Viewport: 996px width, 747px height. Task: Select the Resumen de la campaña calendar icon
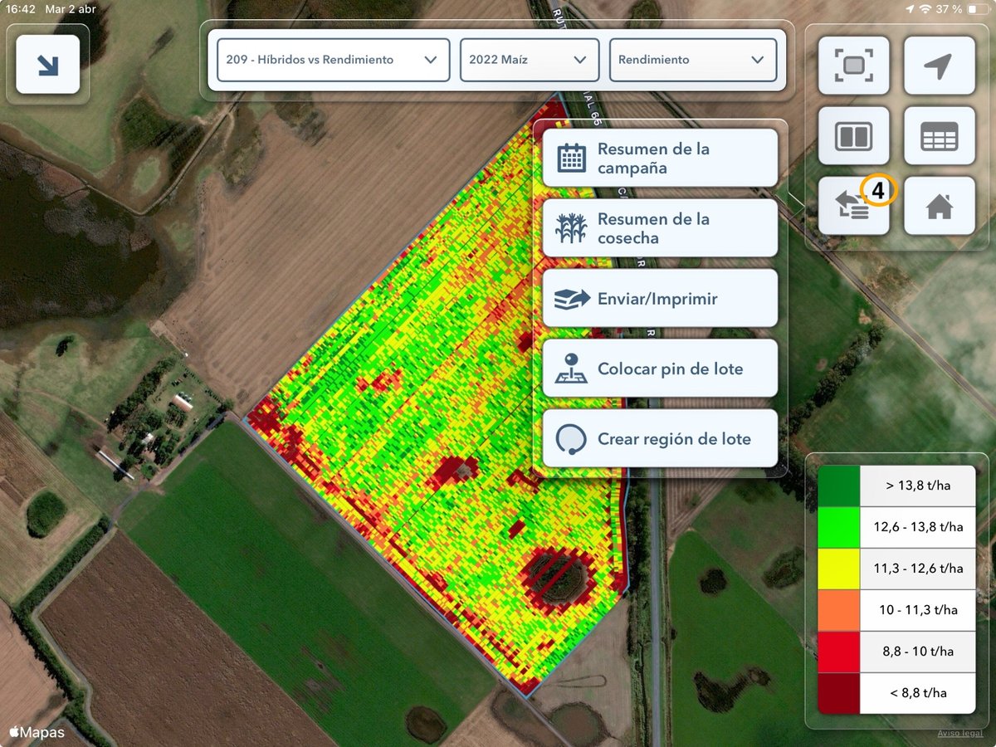click(570, 157)
